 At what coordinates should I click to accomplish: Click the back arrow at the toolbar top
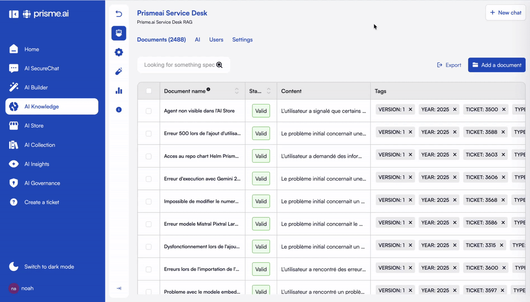[119, 14]
